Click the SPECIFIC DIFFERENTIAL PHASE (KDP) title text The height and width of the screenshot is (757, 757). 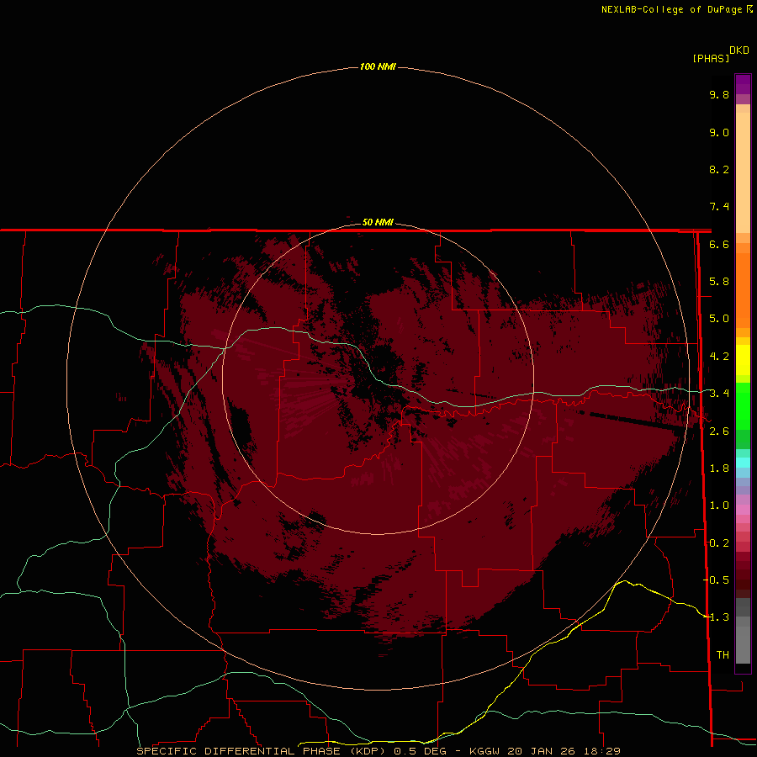click(262, 751)
